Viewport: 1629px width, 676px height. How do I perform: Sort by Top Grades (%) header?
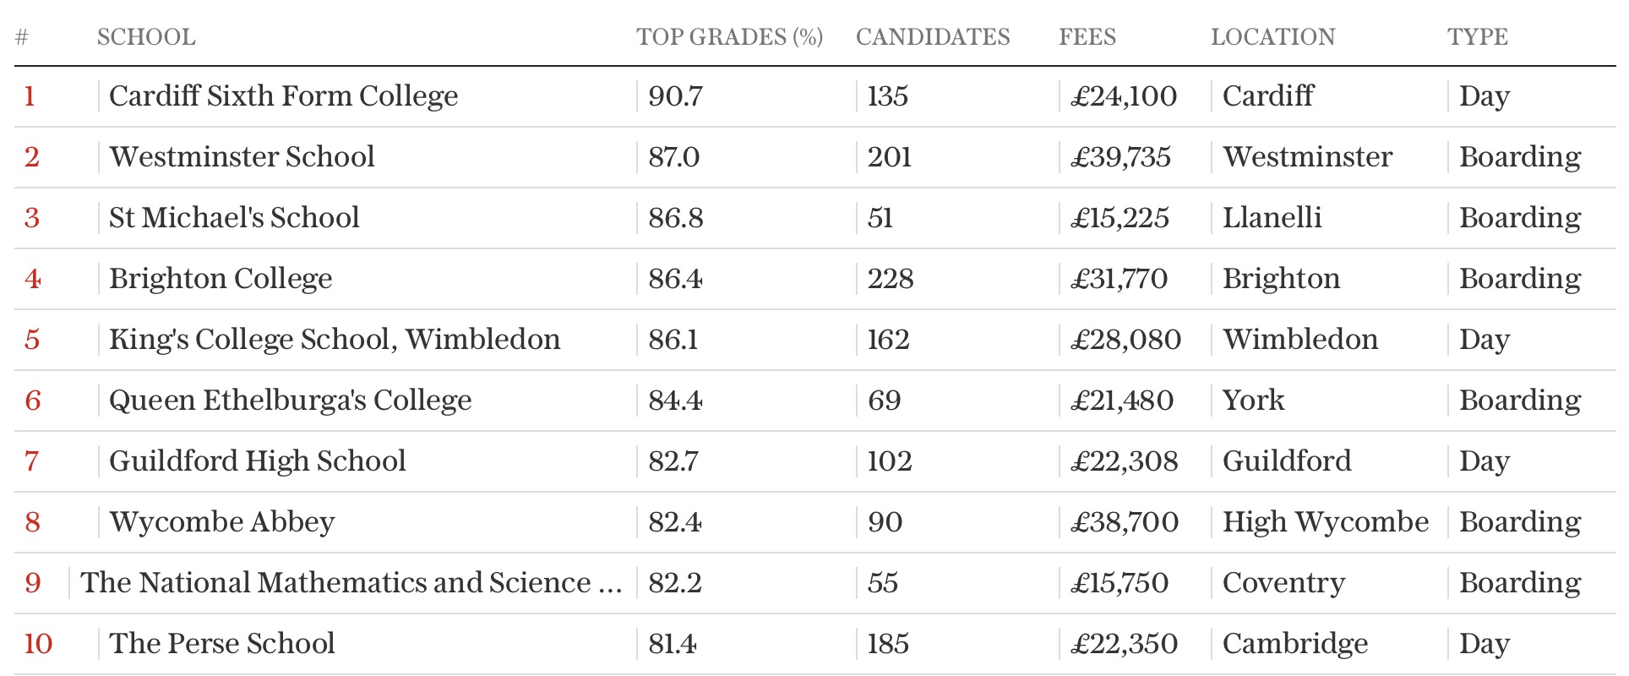point(729,37)
